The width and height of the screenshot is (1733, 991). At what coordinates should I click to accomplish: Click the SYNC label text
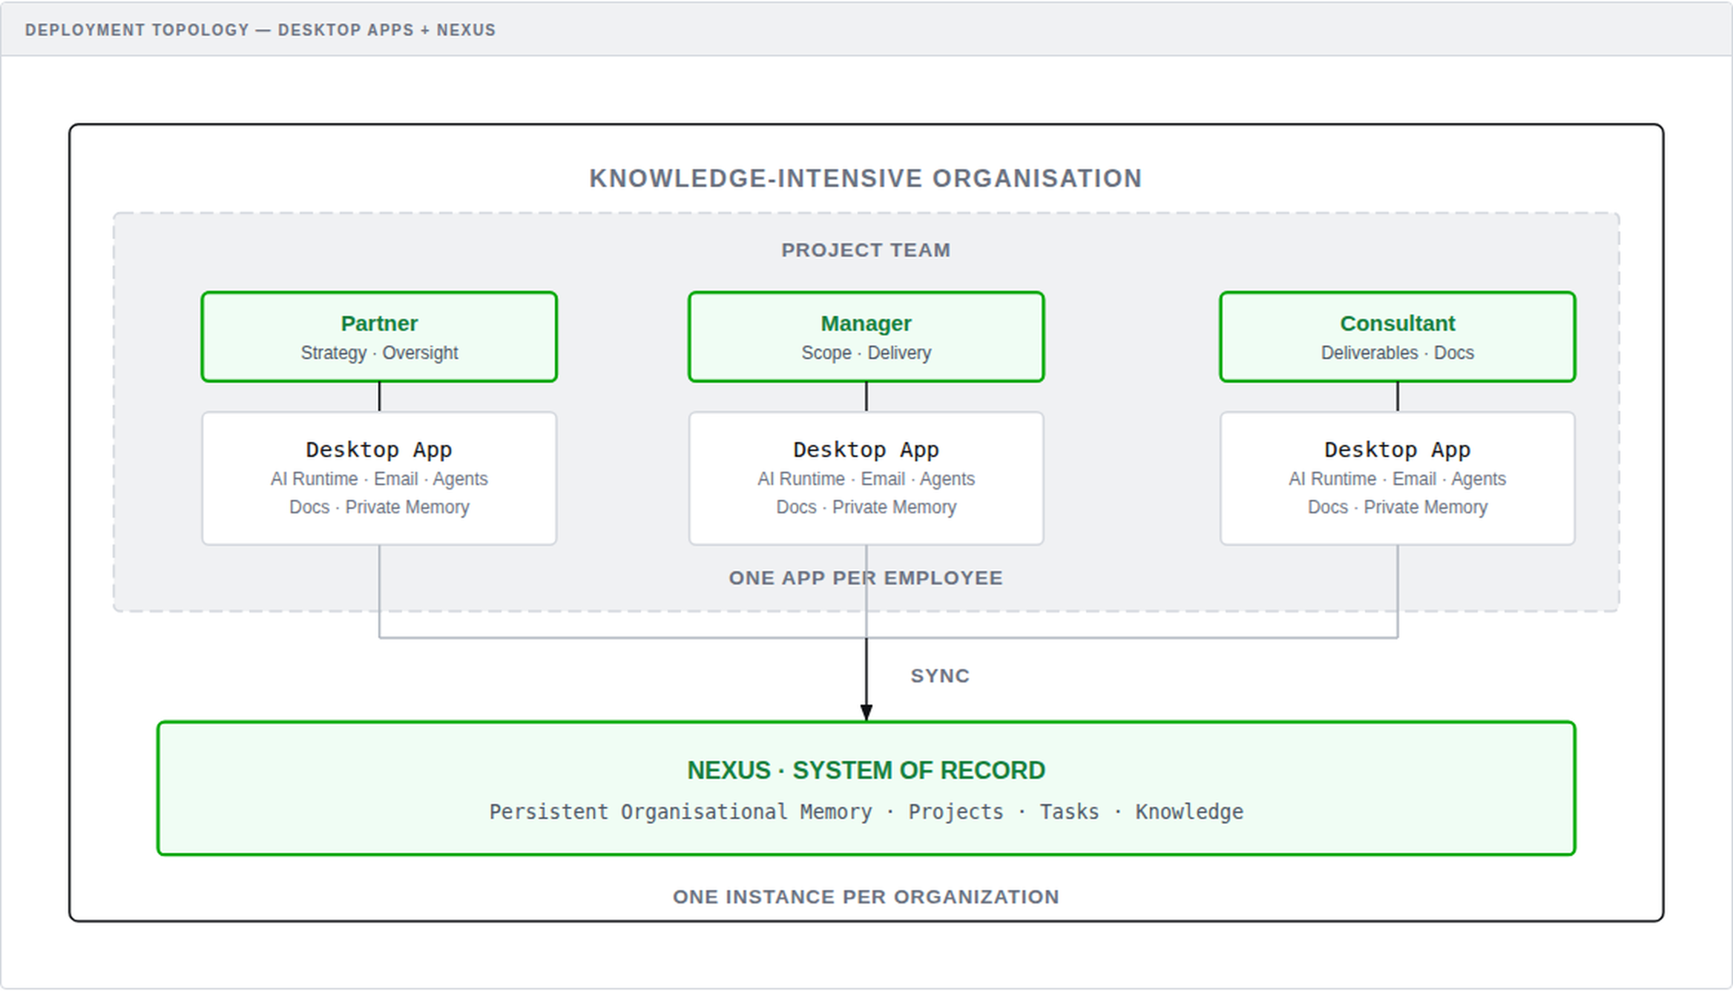pyautogui.click(x=940, y=675)
